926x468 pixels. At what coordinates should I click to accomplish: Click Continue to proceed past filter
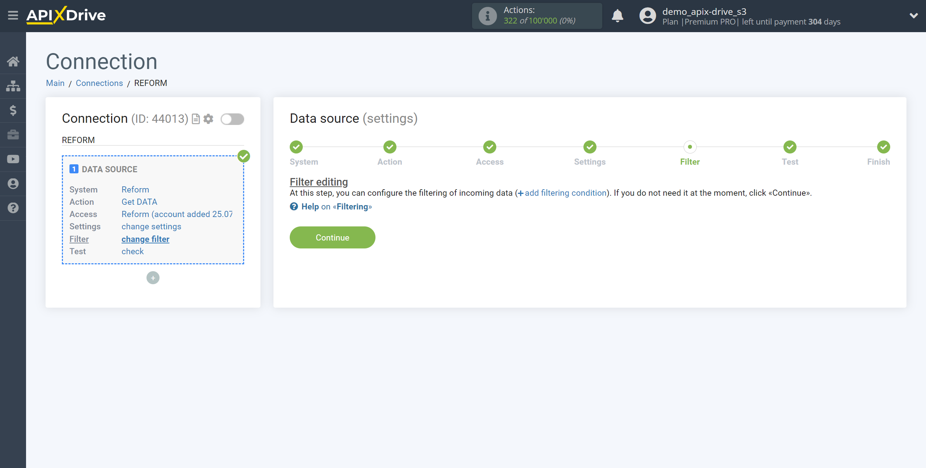pos(332,238)
